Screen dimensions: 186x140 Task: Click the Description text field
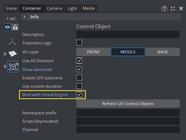click(x=128, y=34)
